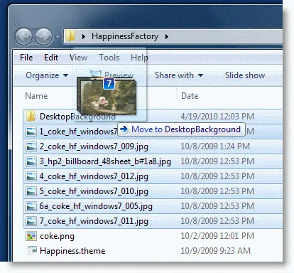Select the 4_coke_hf_windows7_012.jpg file name

pyautogui.click(x=94, y=176)
